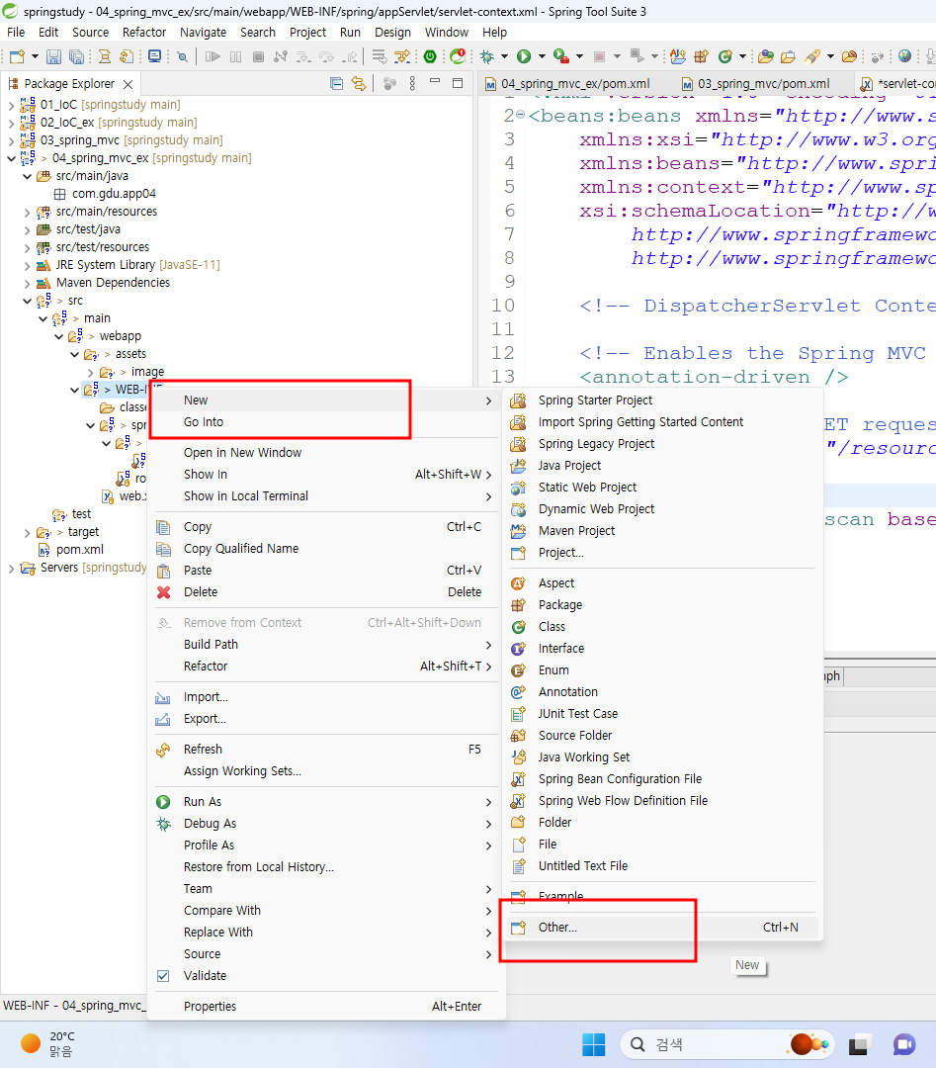
Task: Select pom.xml in the Package Explorer
Action: [x=80, y=550]
